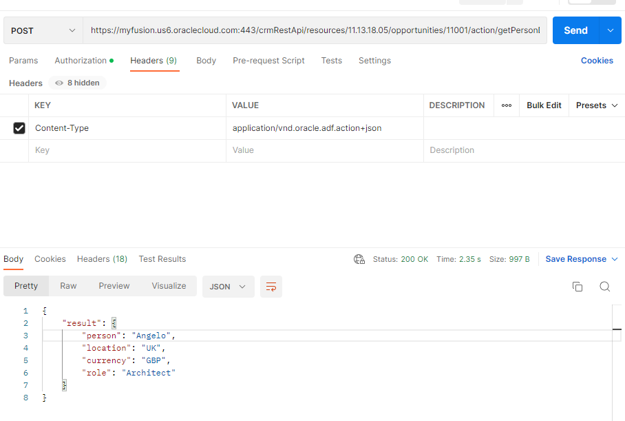
Task: Switch to the Test Results tab
Action: [x=162, y=259]
